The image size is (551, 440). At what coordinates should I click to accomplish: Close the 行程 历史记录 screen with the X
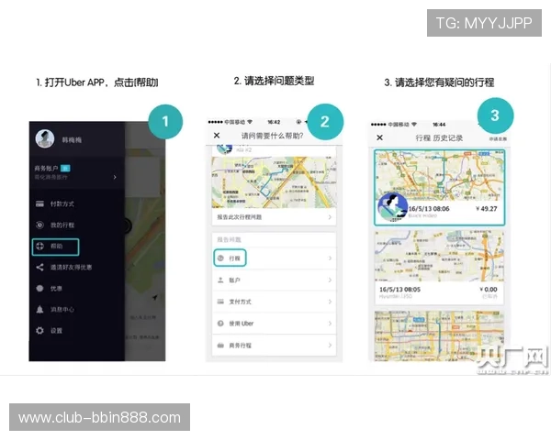[x=380, y=137]
